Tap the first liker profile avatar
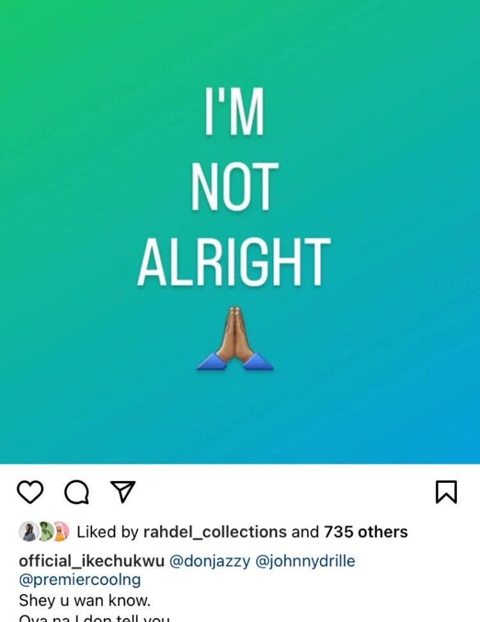Screen dimensions: 480x622 [28, 532]
